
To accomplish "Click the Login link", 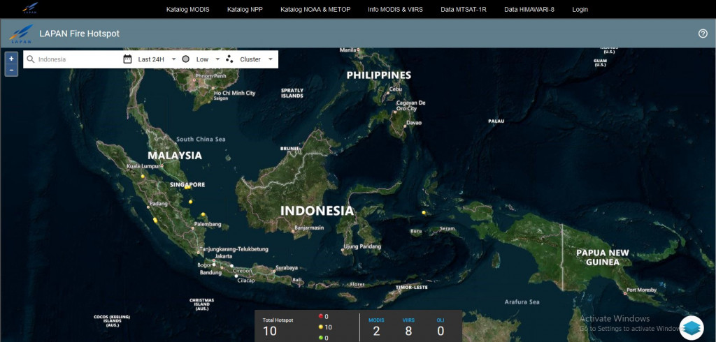I will point(580,9).
